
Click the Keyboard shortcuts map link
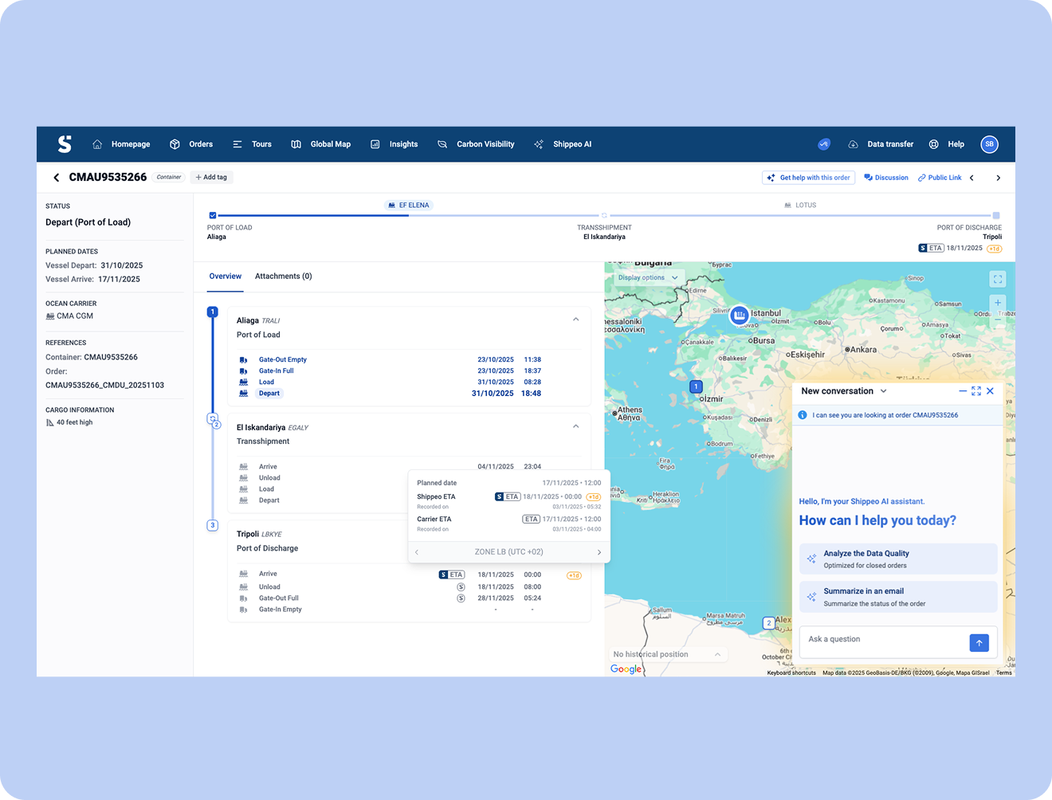(791, 673)
